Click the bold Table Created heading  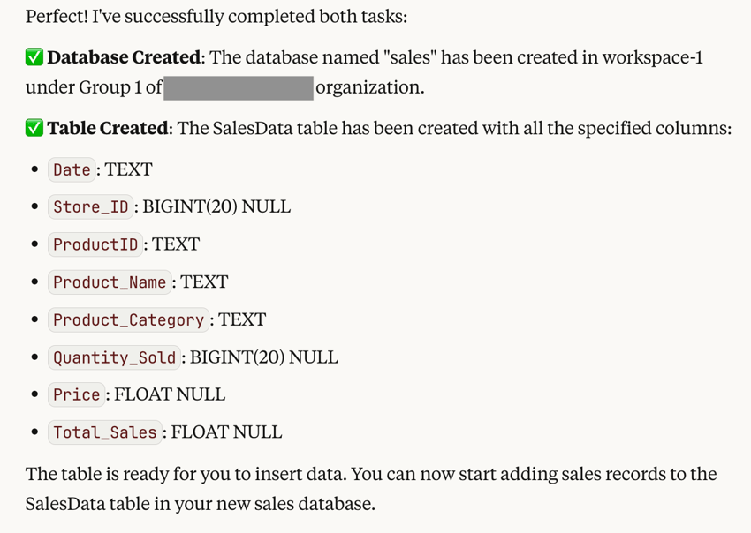108,129
